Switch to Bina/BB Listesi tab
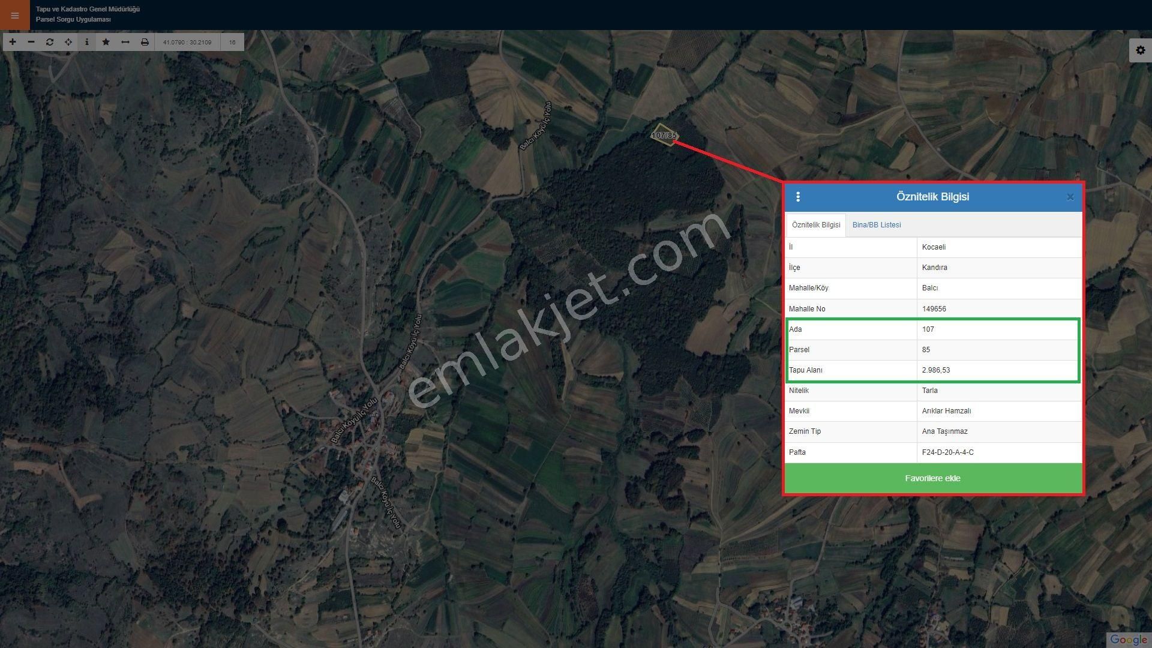The height and width of the screenshot is (648, 1152). pyautogui.click(x=877, y=225)
